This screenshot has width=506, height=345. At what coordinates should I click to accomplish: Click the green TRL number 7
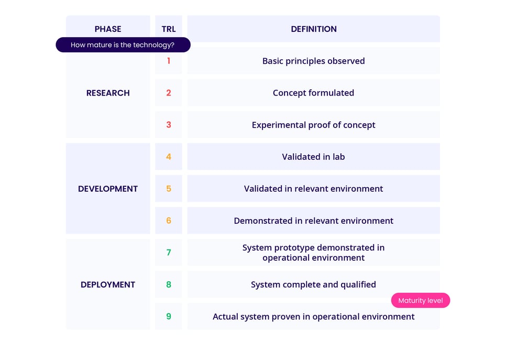pyautogui.click(x=169, y=252)
